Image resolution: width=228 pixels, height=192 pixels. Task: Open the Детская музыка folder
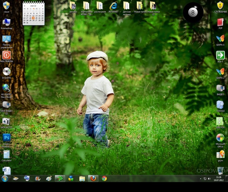[127, 6]
